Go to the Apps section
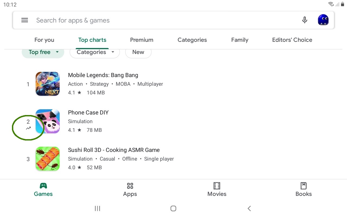347x217 pixels. coord(130,190)
